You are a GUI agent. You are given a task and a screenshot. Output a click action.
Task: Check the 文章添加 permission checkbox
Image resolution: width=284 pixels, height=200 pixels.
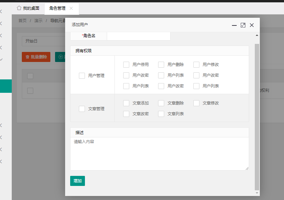(x=126, y=103)
